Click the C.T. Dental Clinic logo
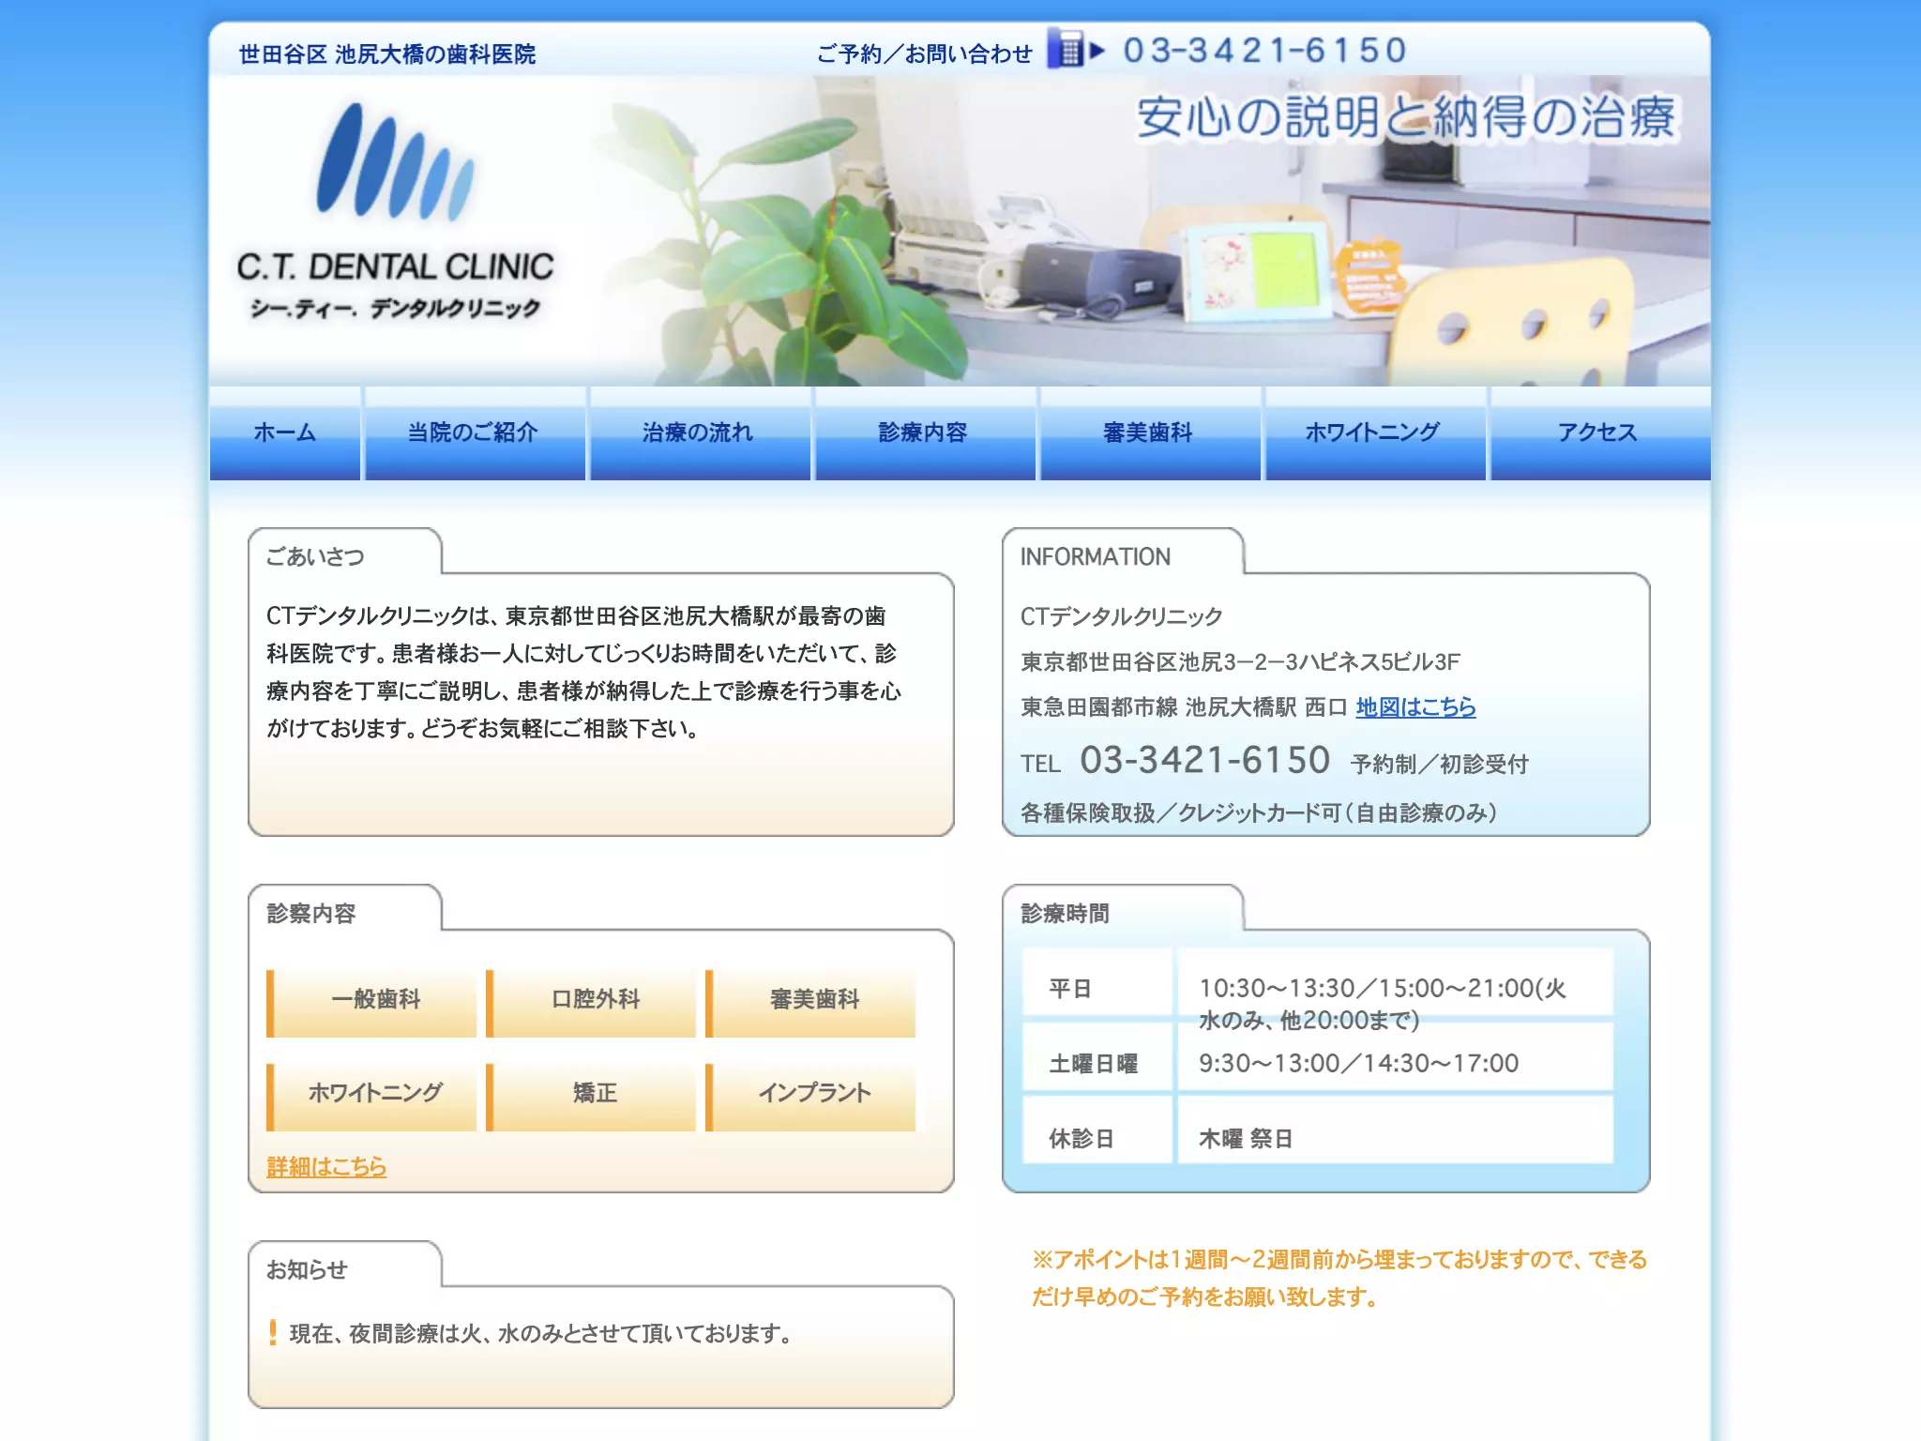 [x=395, y=212]
